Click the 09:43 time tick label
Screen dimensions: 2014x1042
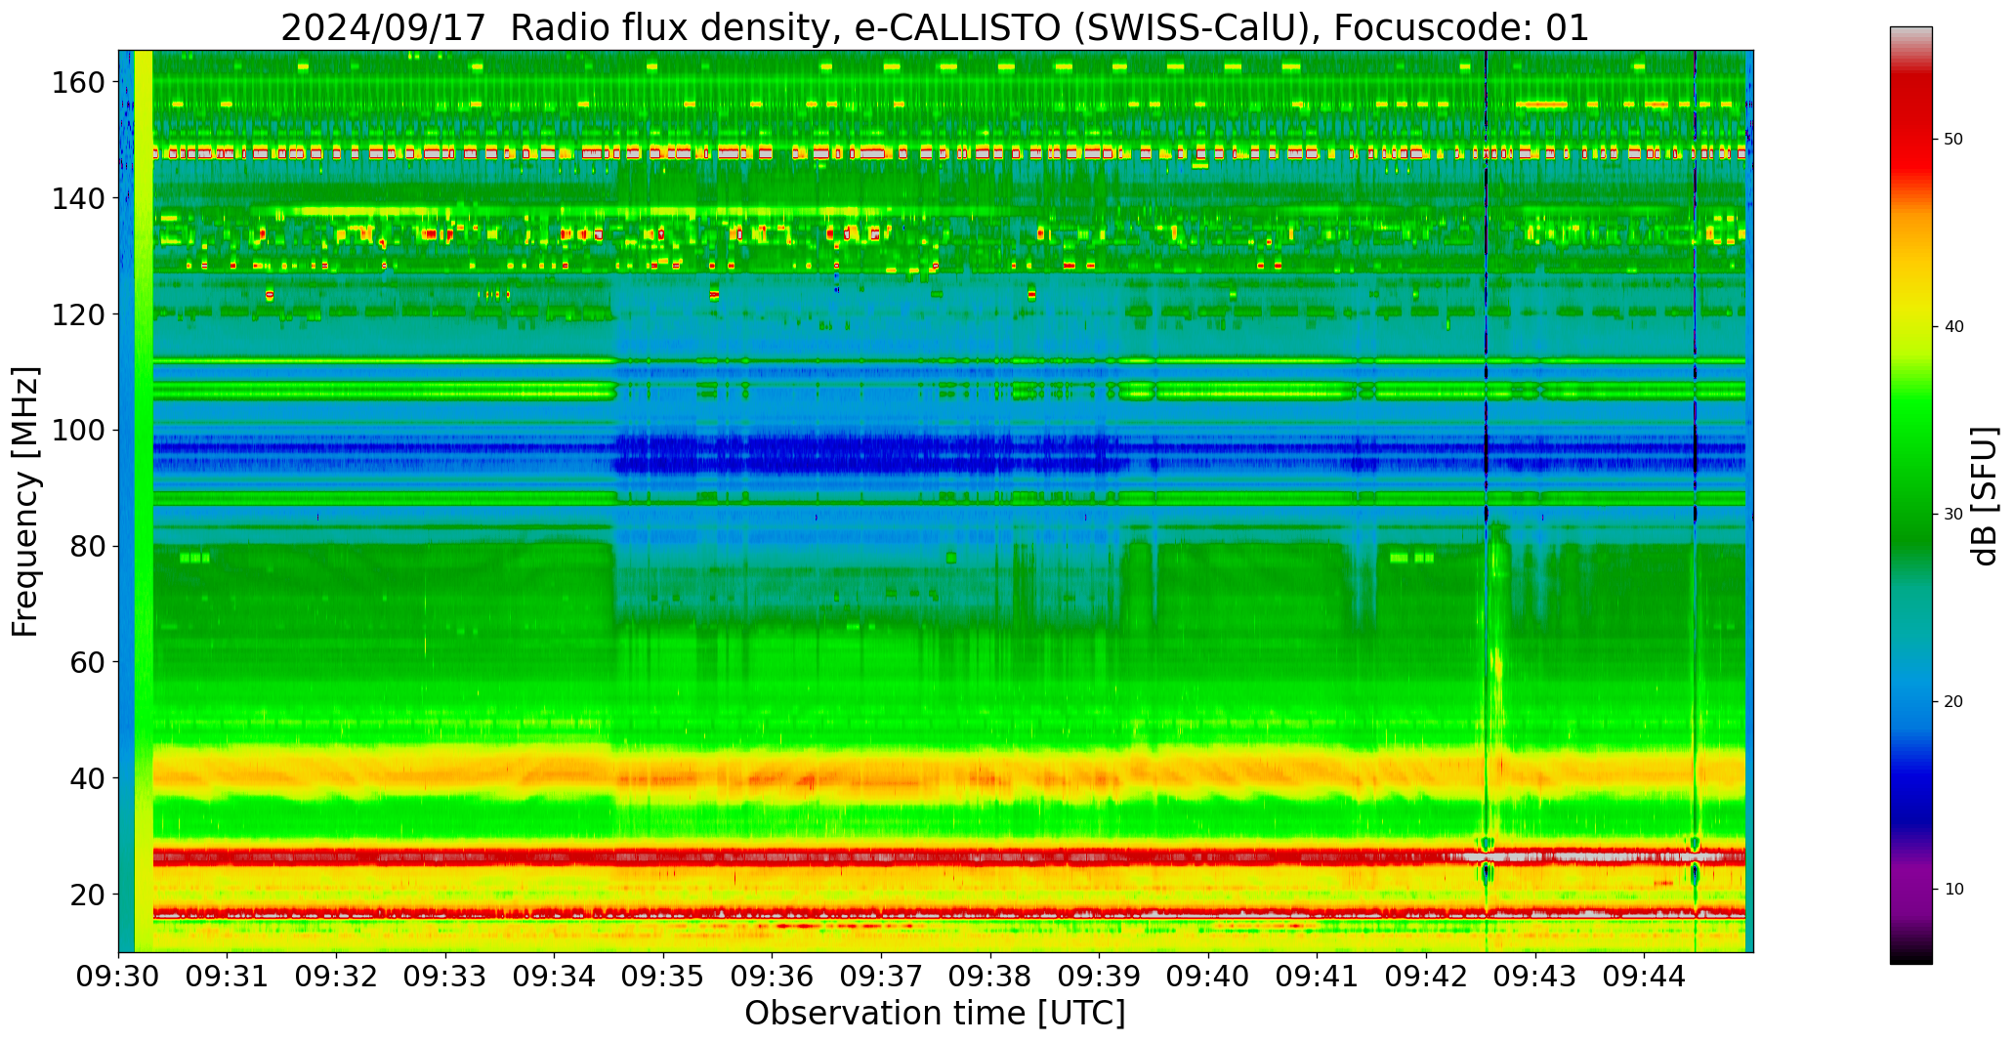[x=1534, y=975]
